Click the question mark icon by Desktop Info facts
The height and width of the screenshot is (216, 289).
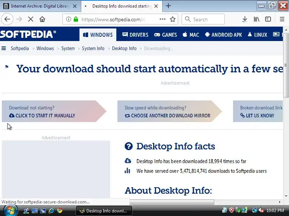point(129,146)
